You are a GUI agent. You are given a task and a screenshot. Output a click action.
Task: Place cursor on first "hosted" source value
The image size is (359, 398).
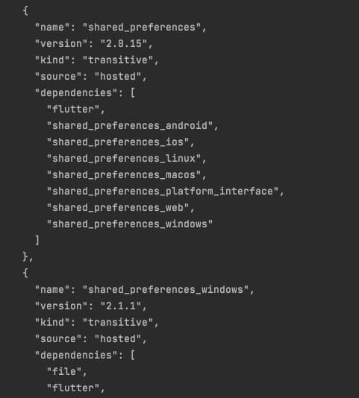point(118,77)
